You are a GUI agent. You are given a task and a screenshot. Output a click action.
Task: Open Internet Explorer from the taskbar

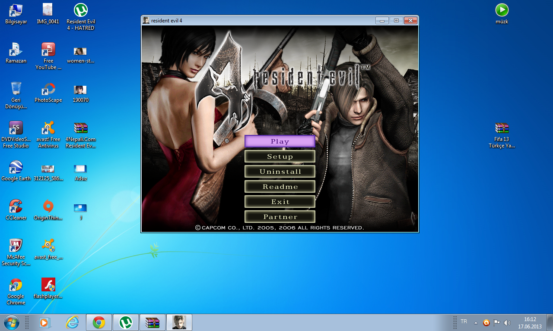coord(72,322)
